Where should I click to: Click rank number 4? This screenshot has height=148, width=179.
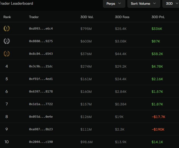click(7, 66)
